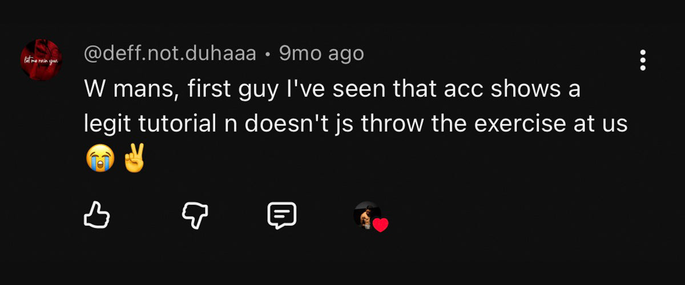Screen dimensions: 685x285
Task: Open the commenter's red profile avatar
Action: coord(41,59)
